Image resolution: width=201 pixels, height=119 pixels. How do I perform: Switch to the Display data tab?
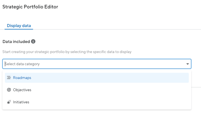pos(19,26)
